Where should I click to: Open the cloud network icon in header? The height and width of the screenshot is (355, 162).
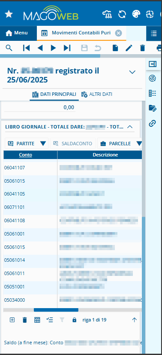pos(107,14)
